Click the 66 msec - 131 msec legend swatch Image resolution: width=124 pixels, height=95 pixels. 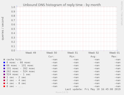click(4, 65)
